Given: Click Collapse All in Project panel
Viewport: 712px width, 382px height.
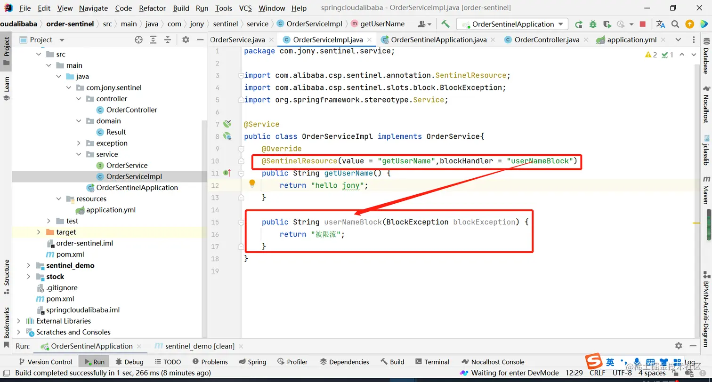Looking at the screenshot, I should [x=167, y=40].
